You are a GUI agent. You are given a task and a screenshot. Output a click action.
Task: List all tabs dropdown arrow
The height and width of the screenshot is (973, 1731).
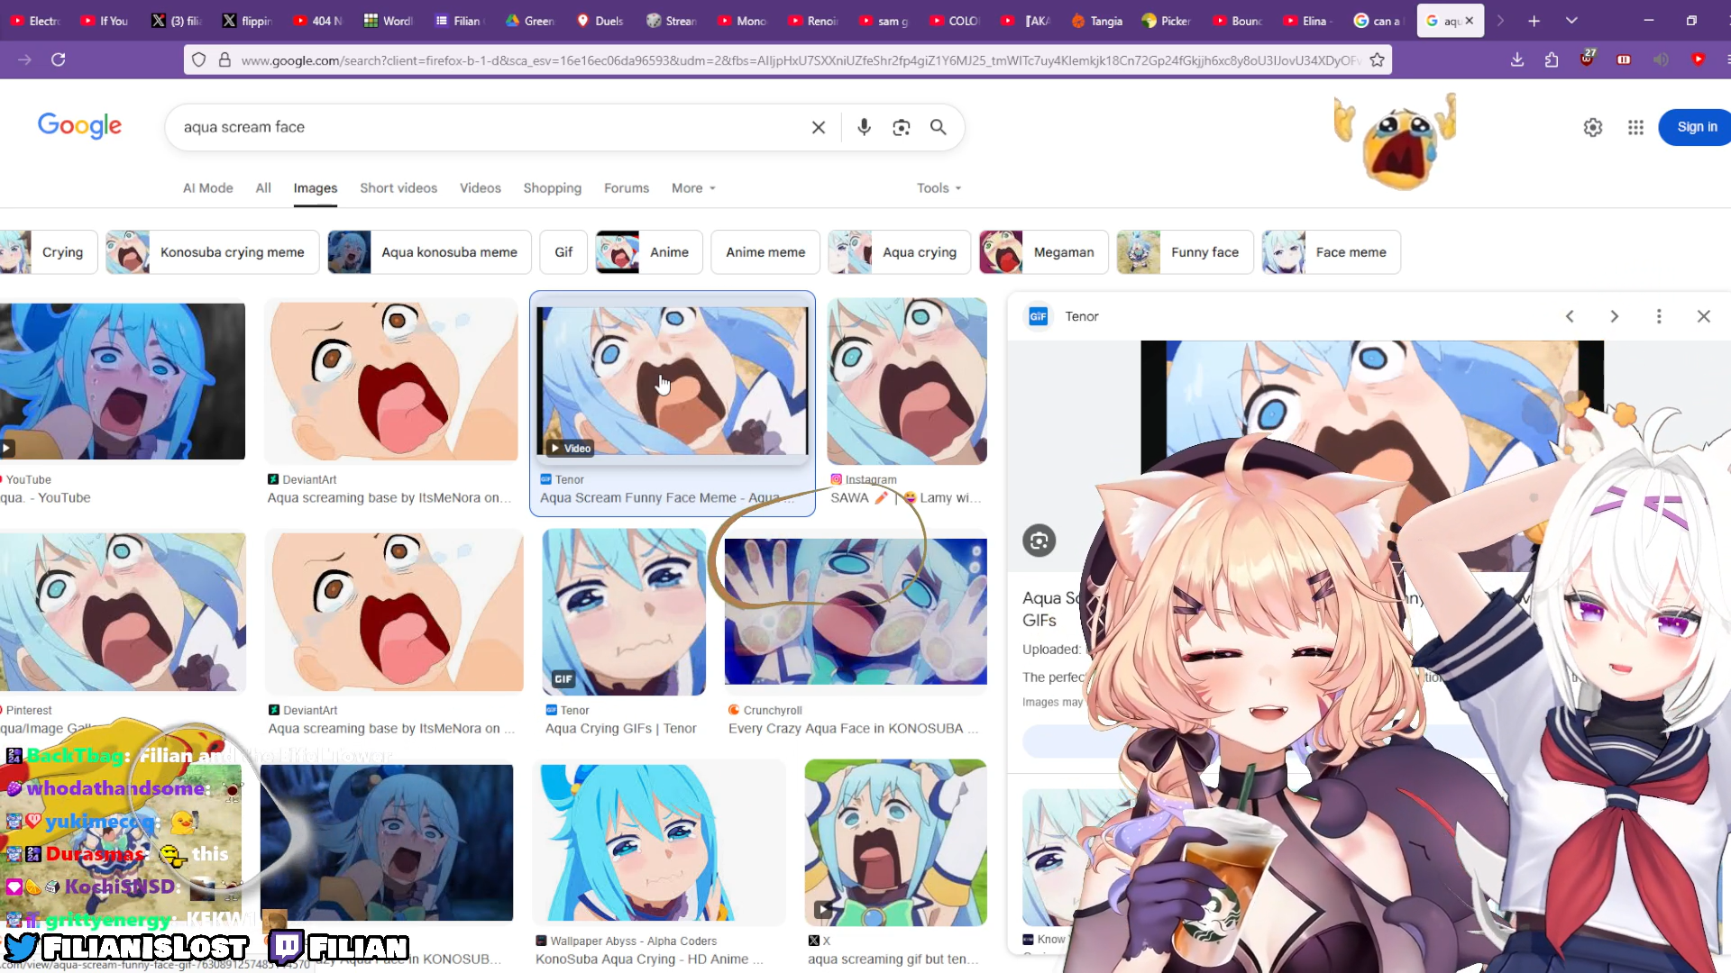(1571, 21)
